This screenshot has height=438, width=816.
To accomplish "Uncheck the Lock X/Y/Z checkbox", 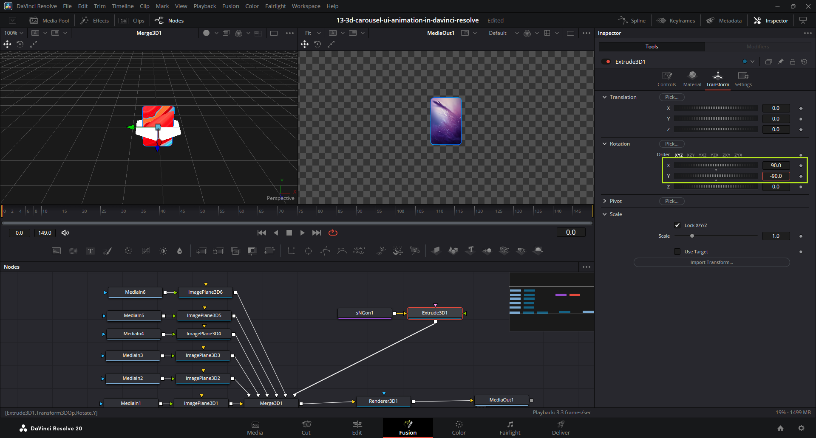I will pyautogui.click(x=677, y=225).
